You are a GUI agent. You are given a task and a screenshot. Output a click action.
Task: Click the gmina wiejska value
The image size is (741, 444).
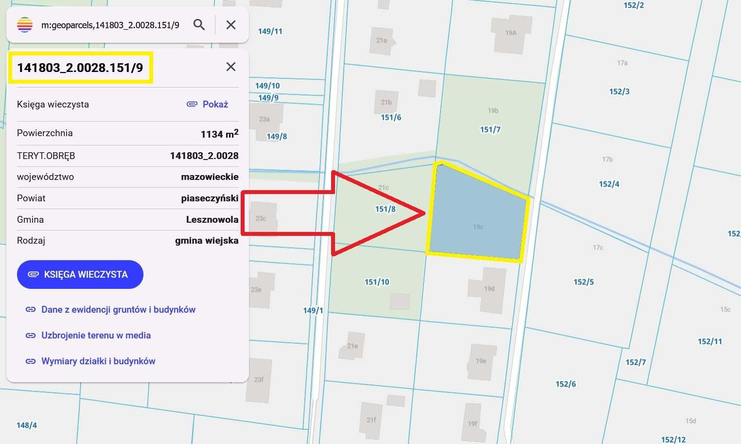pyautogui.click(x=207, y=241)
